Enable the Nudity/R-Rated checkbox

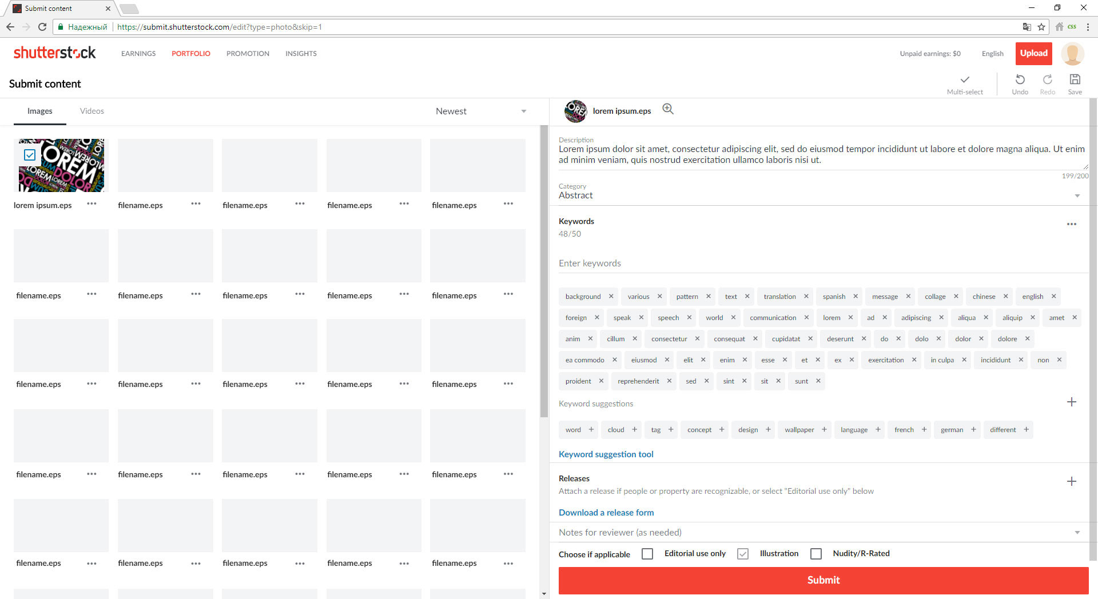[x=816, y=554]
